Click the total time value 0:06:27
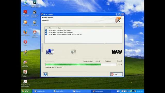The width and height of the screenshot is (165, 93). click(120, 61)
